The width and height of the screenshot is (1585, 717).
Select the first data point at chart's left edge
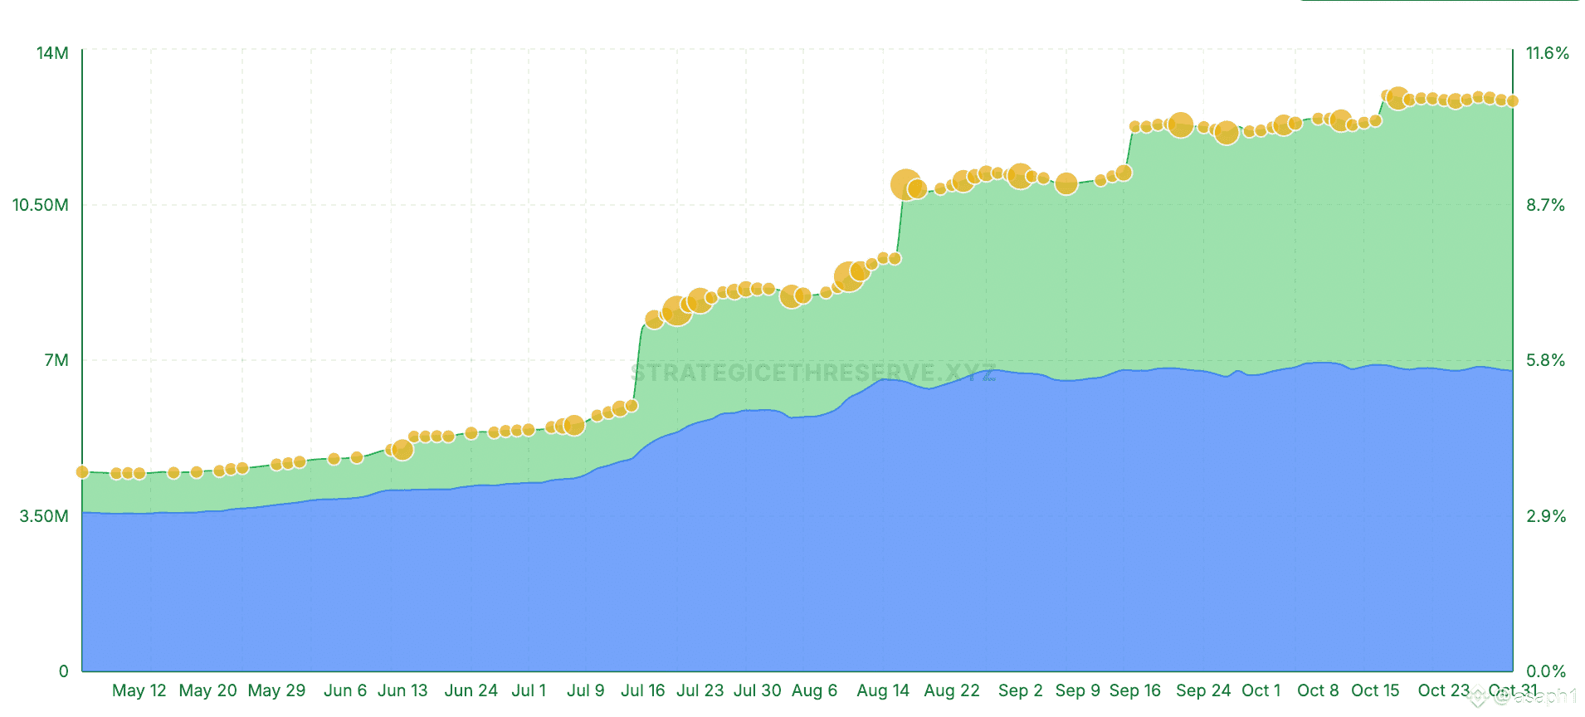point(82,472)
